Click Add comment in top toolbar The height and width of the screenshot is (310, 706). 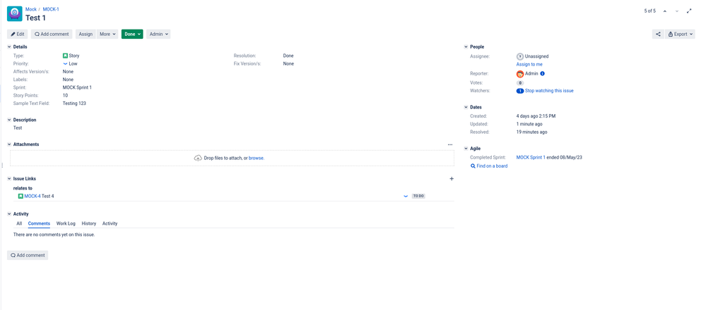[52, 34]
